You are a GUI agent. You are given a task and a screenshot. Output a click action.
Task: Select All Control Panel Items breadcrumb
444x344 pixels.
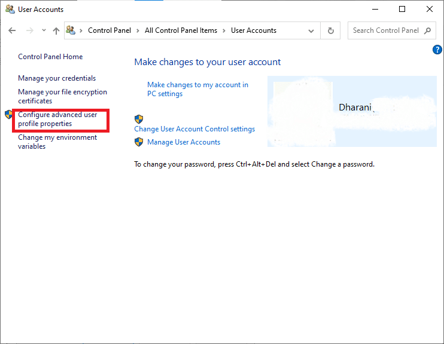181,30
